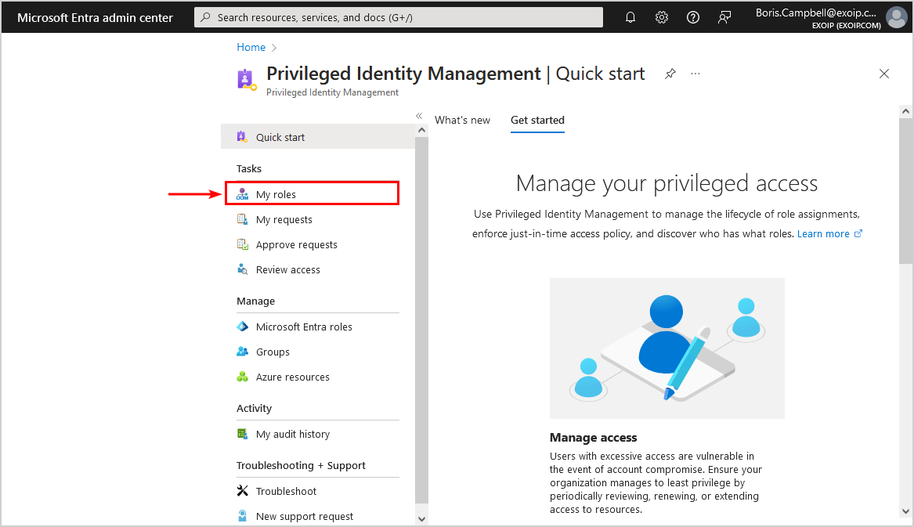Open the settings gear icon
This screenshot has width=914, height=527.
[x=662, y=16]
